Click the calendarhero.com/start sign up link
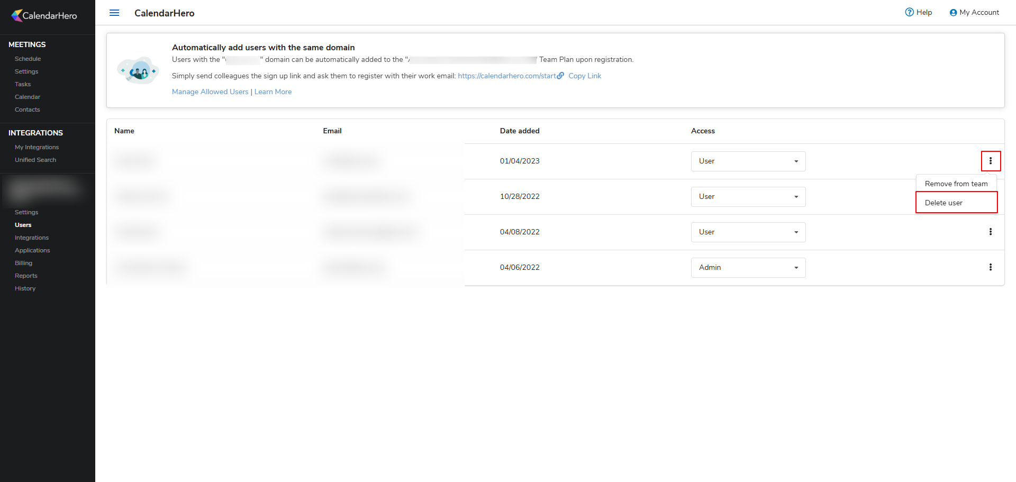The width and height of the screenshot is (1016, 482). pyautogui.click(x=507, y=76)
